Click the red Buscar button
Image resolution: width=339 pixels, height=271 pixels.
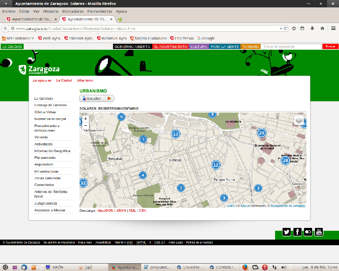(330, 47)
